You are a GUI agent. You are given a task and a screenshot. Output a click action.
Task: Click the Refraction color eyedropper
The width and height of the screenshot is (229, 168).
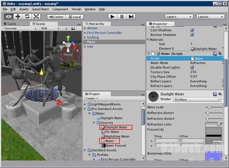click(220, 125)
